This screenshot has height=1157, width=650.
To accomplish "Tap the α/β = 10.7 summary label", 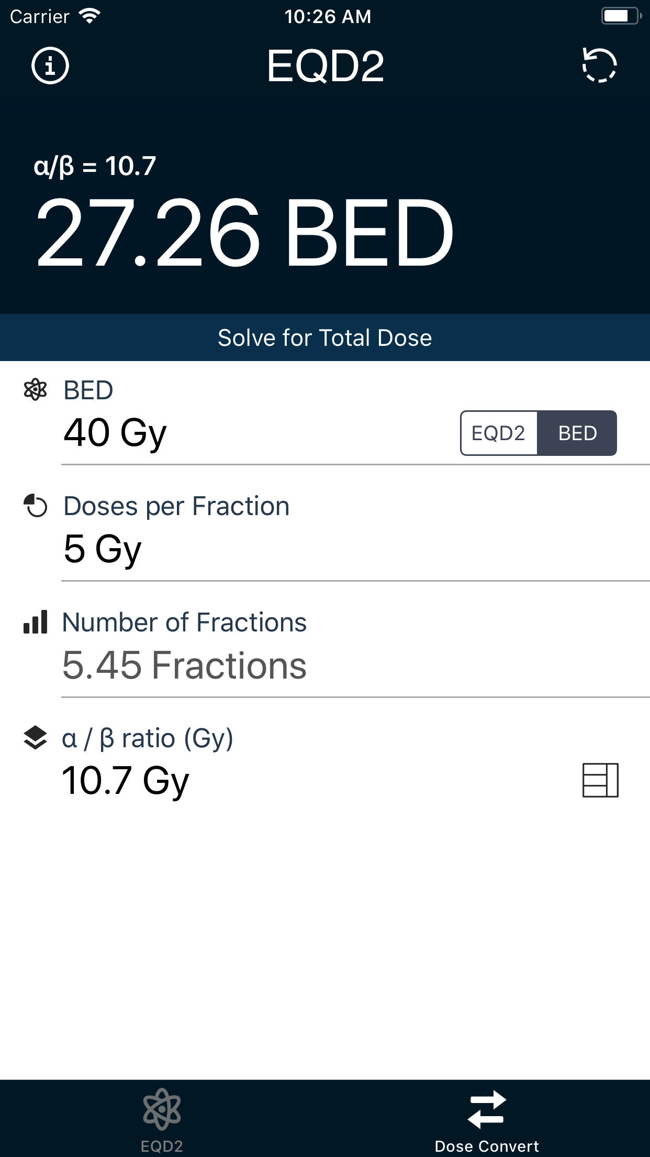I will coord(95,166).
